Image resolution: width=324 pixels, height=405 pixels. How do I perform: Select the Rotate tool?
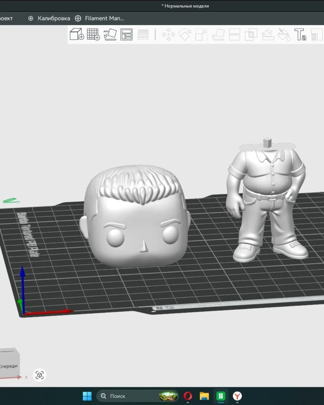185,34
